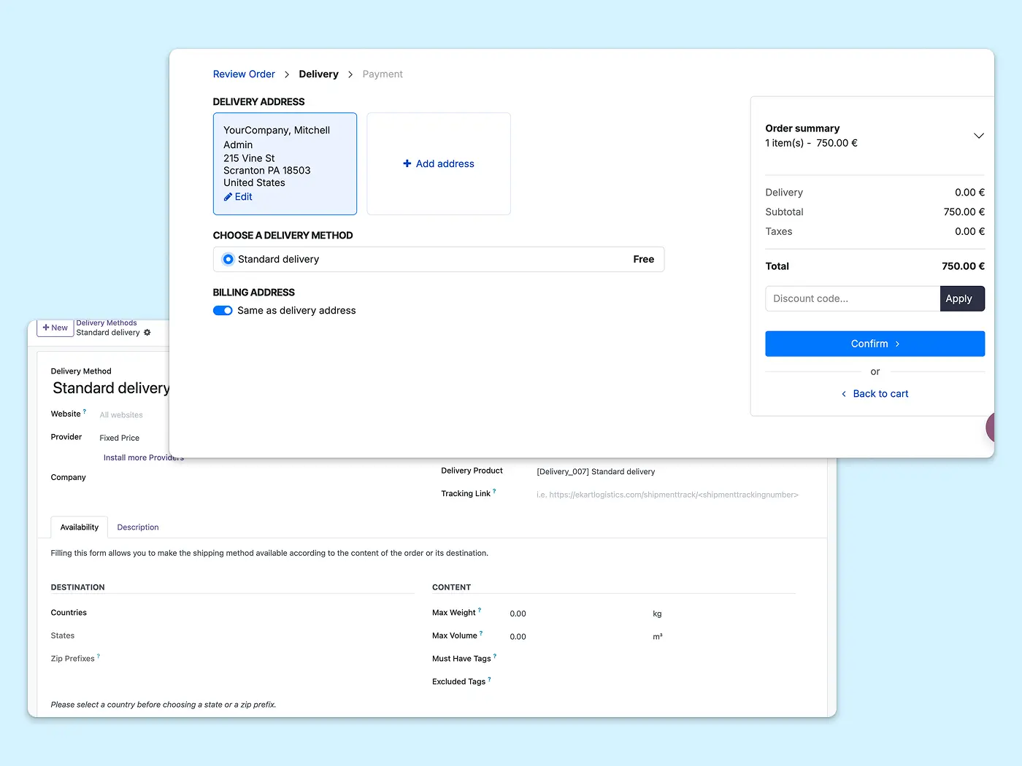Click the Excluded Tags help icon
The image size is (1022, 766).
489,679
